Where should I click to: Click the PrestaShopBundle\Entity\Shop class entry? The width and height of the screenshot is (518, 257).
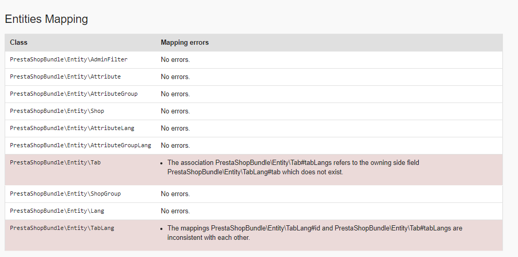pos(57,111)
